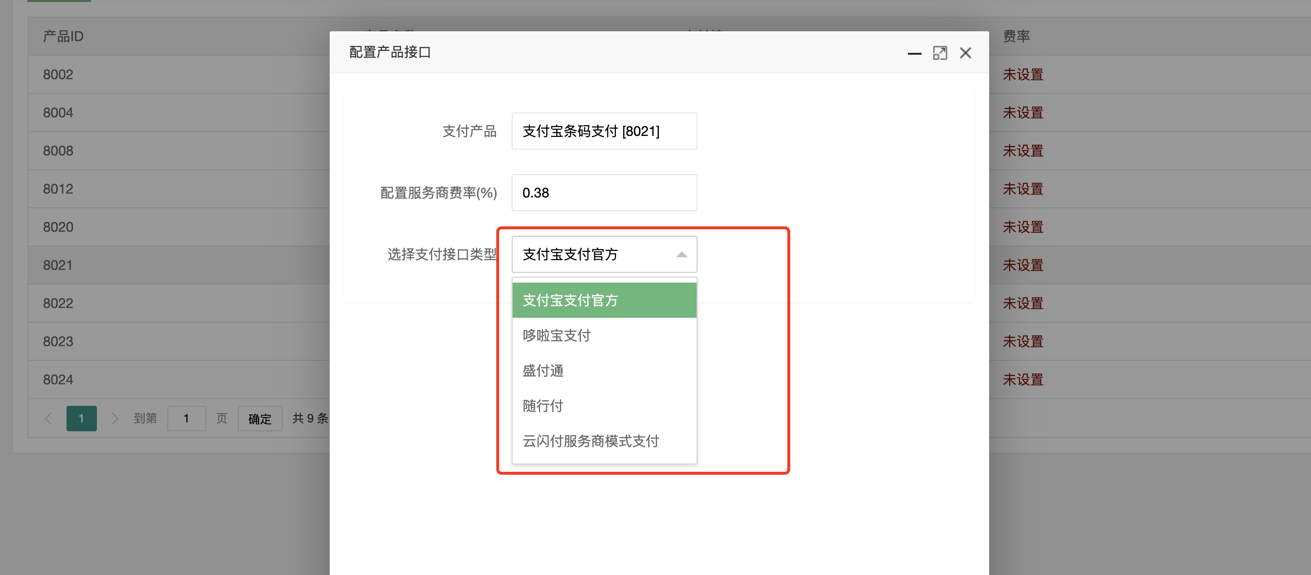Click 未设置 rate in row 8004

click(1023, 112)
